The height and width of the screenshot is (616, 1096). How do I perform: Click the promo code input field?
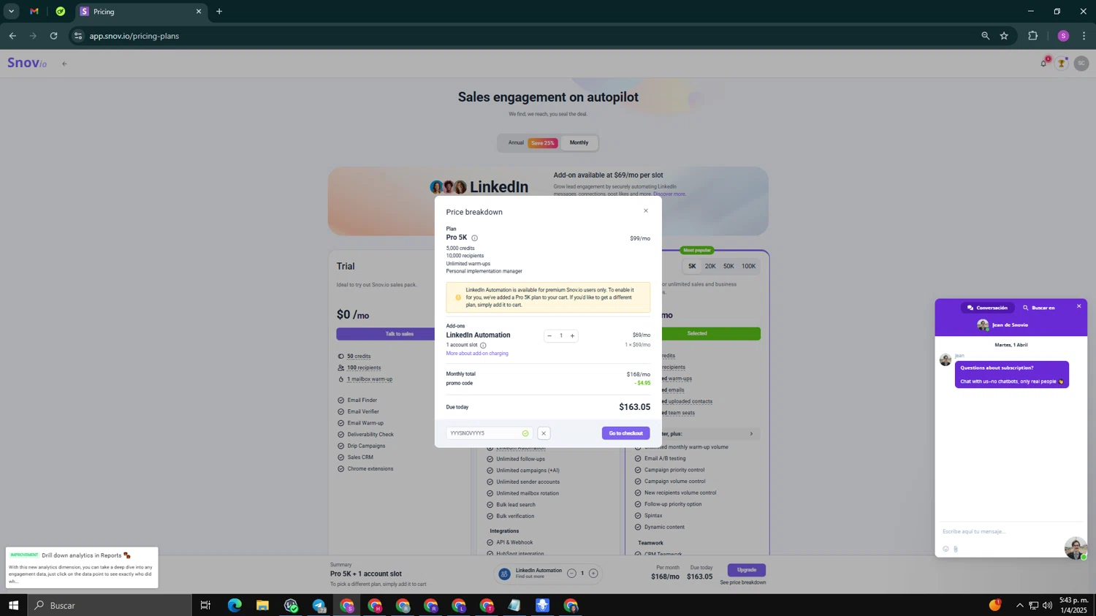[489, 433]
